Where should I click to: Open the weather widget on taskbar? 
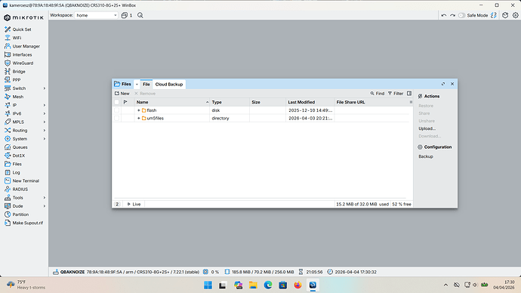pos(26,285)
